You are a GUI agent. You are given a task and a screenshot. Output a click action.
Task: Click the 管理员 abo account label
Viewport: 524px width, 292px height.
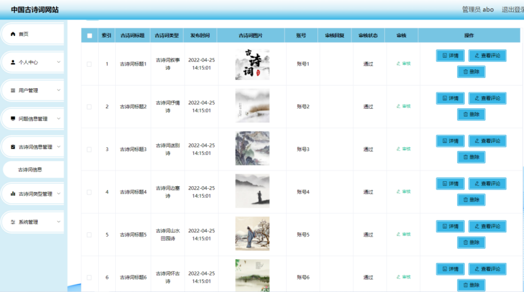[478, 9]
